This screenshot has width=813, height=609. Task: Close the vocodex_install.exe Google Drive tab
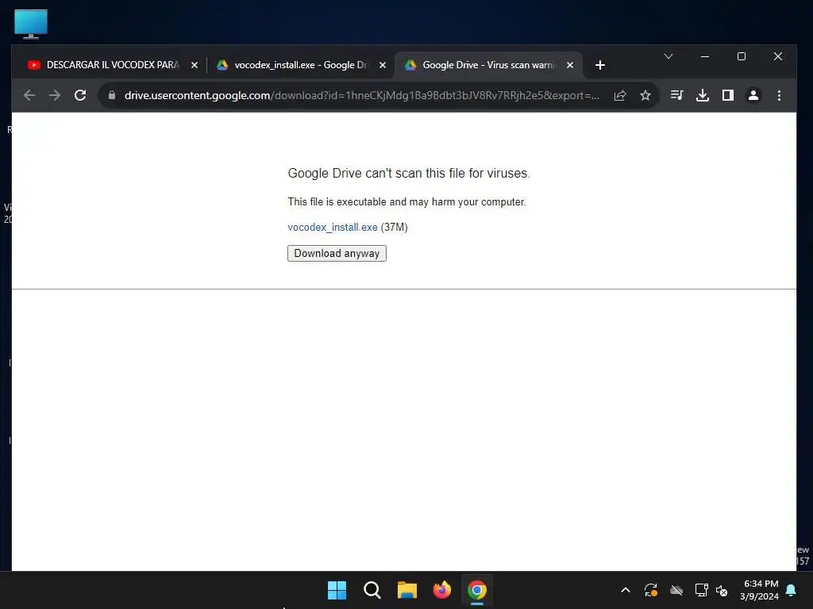point(383,65)
